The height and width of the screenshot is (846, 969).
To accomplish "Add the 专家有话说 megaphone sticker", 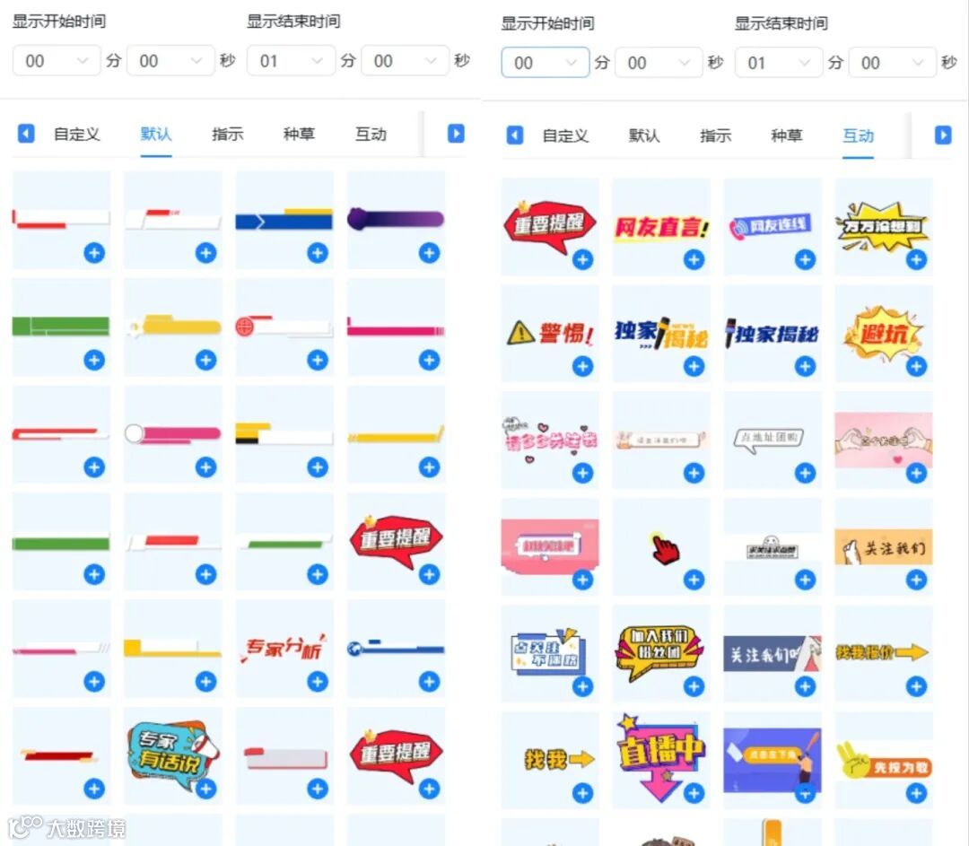I will (x=205, y=789).
